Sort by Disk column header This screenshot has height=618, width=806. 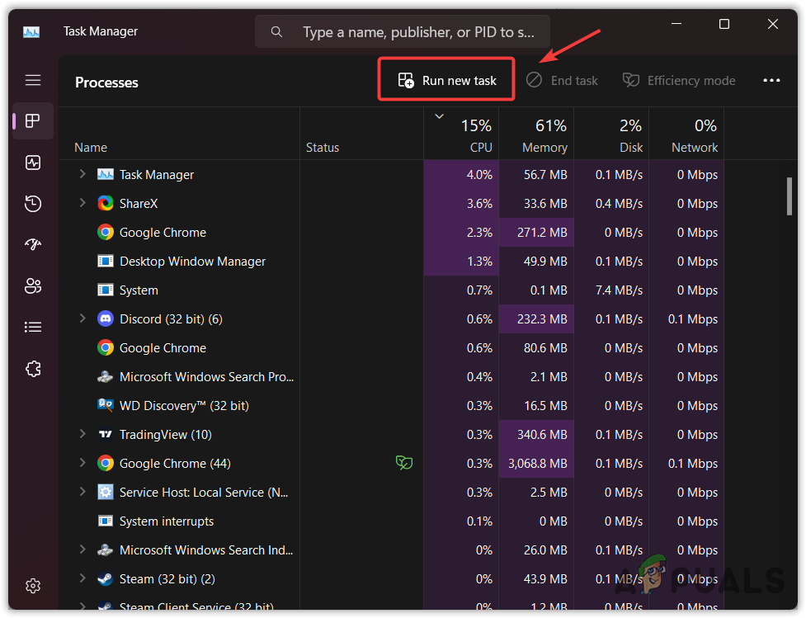(611, 134)
